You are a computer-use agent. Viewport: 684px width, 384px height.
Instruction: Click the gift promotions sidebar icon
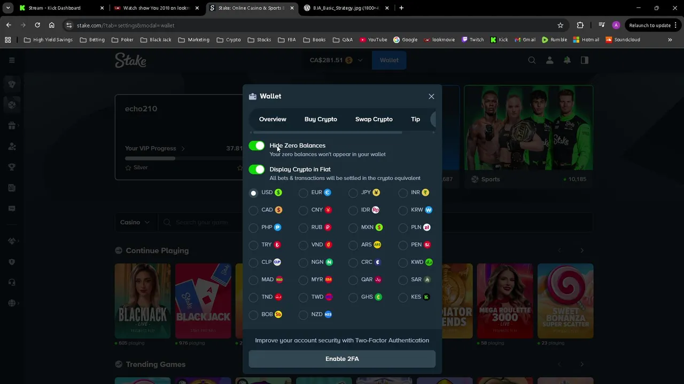point(12,126)
